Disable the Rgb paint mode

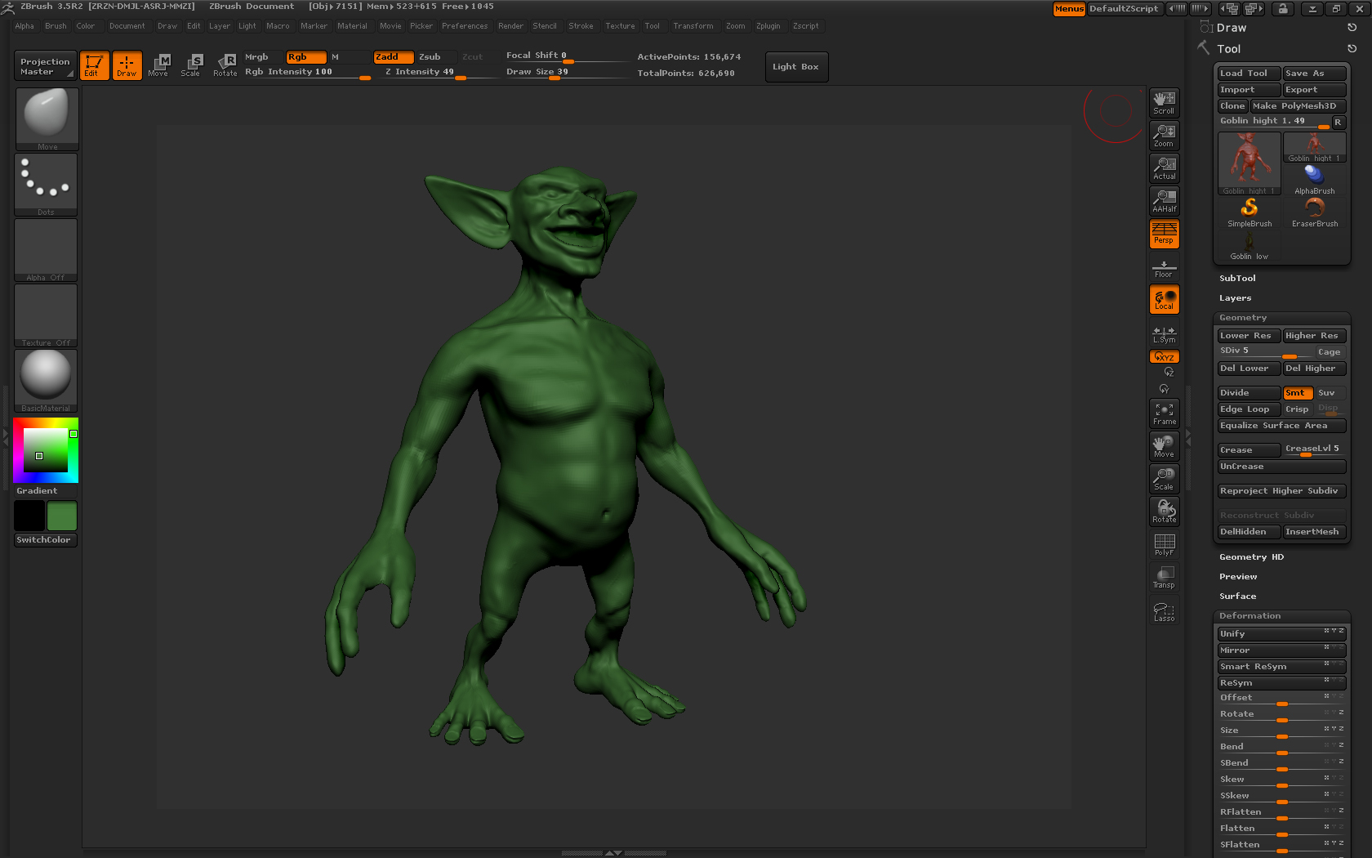(305, 57)
